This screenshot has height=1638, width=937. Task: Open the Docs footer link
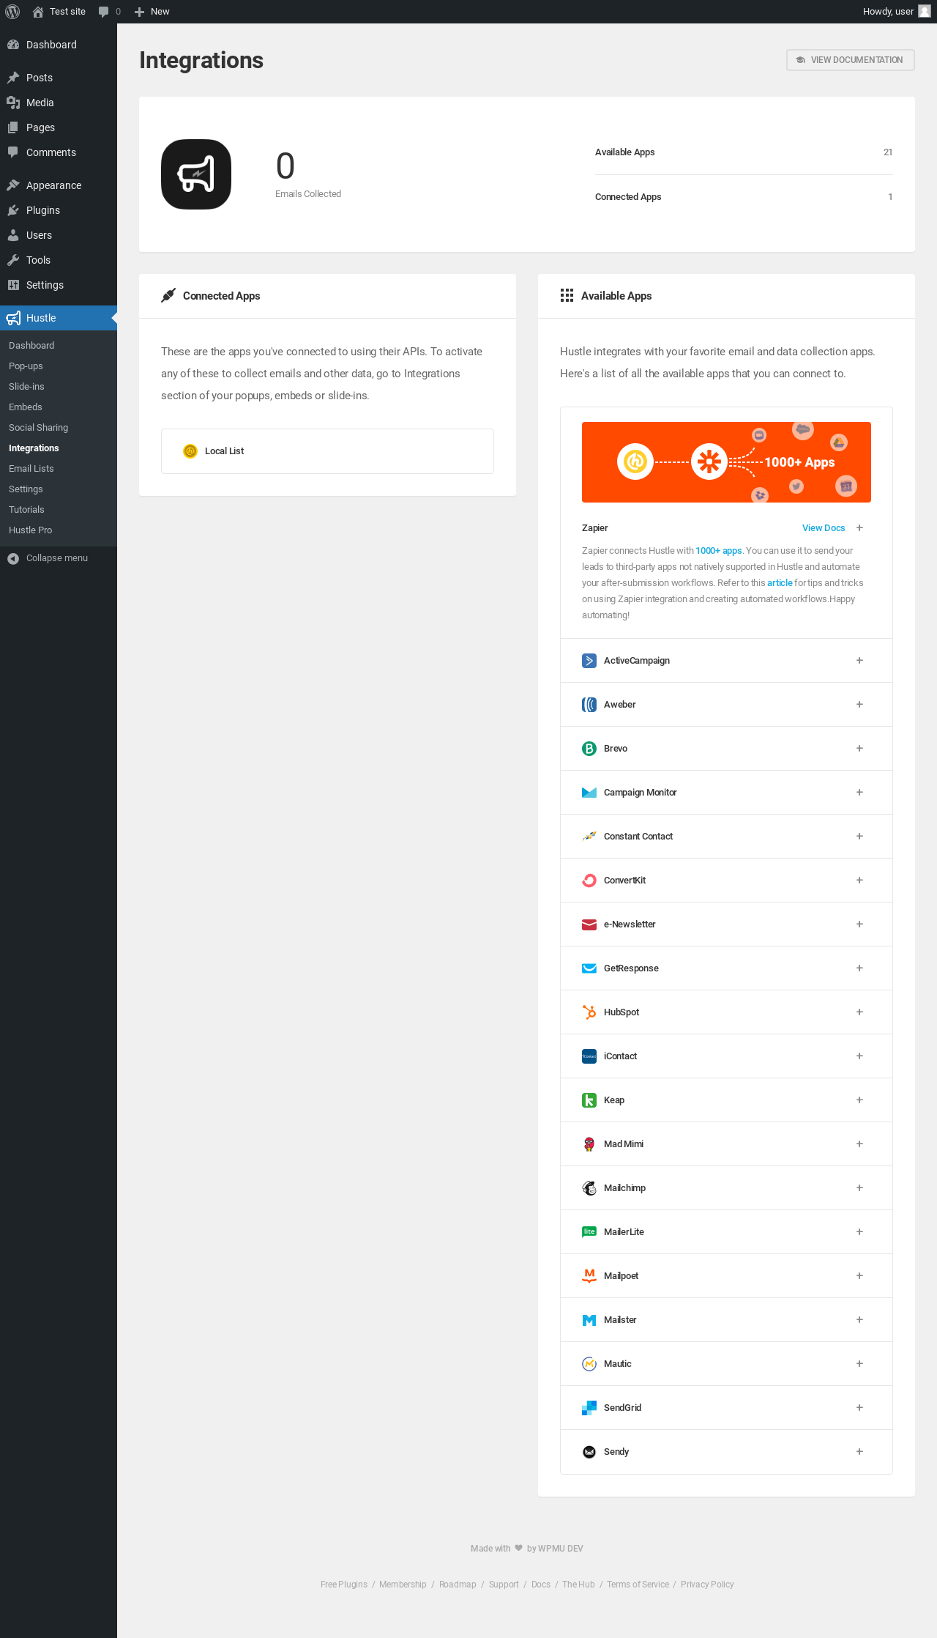541,1585
